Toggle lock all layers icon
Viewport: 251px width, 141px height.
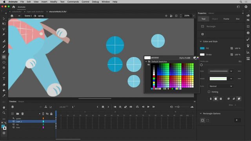(51, 114)
